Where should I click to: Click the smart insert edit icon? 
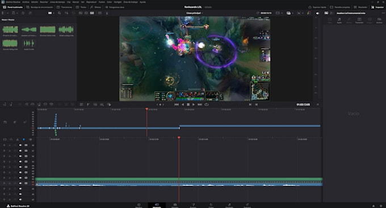click(20, 104)
